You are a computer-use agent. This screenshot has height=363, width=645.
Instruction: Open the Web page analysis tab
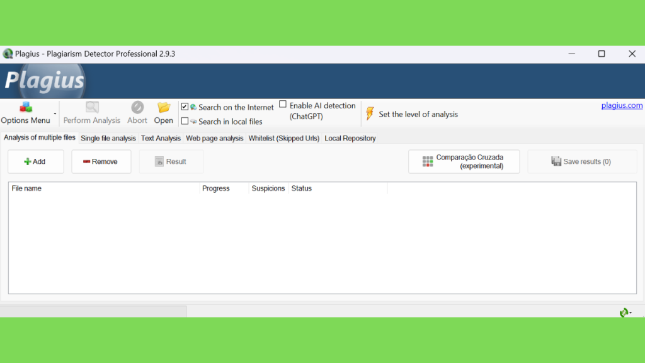(x=214, y=138)
